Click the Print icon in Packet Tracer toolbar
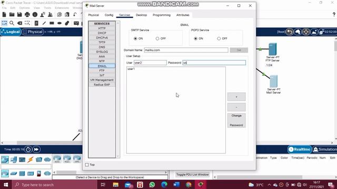This screenshot has height=189, width=337. (x=27, y=15)
